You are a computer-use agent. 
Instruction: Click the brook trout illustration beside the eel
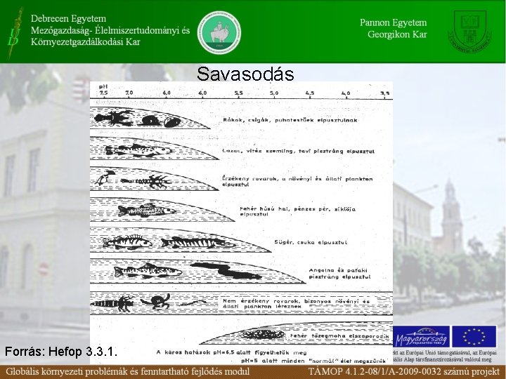[x=148, y=271]
